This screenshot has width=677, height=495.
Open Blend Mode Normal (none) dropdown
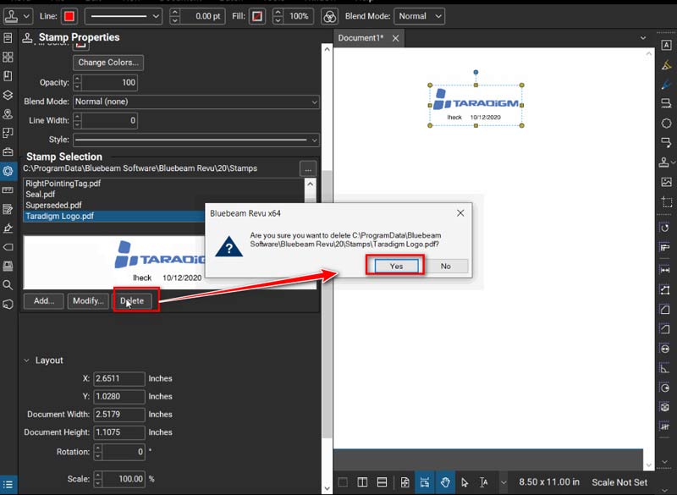pos(196,102)
